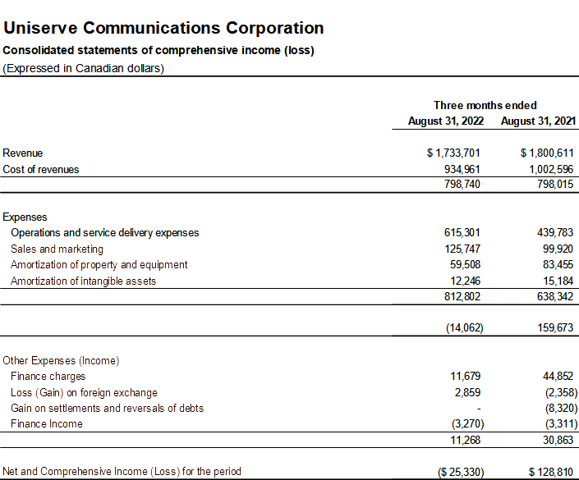The height and width of the screenshot is (480, 579).
Task: Click the 'Finance charges' label
Action: pos(48,377)
